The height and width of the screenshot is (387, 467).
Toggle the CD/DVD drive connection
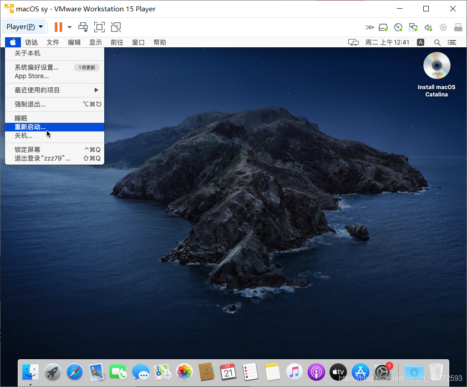pyautogui.click(x=398, y=27)
